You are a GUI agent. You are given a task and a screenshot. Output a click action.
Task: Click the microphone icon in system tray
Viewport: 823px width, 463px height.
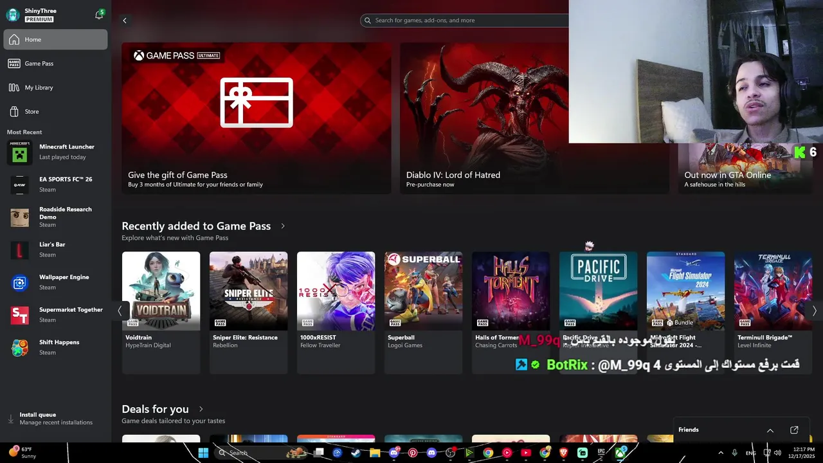point(734,453)
